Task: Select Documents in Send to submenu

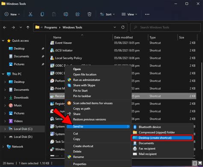Action: click(x=146, y=143)
